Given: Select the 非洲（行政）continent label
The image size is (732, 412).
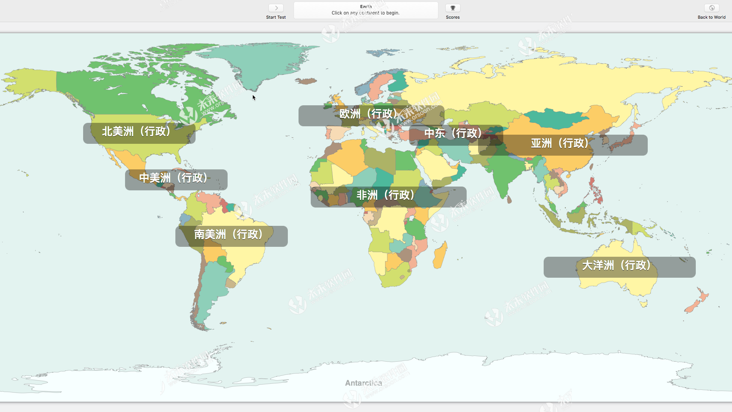Looking at the screenshot, I should (388, 197).
